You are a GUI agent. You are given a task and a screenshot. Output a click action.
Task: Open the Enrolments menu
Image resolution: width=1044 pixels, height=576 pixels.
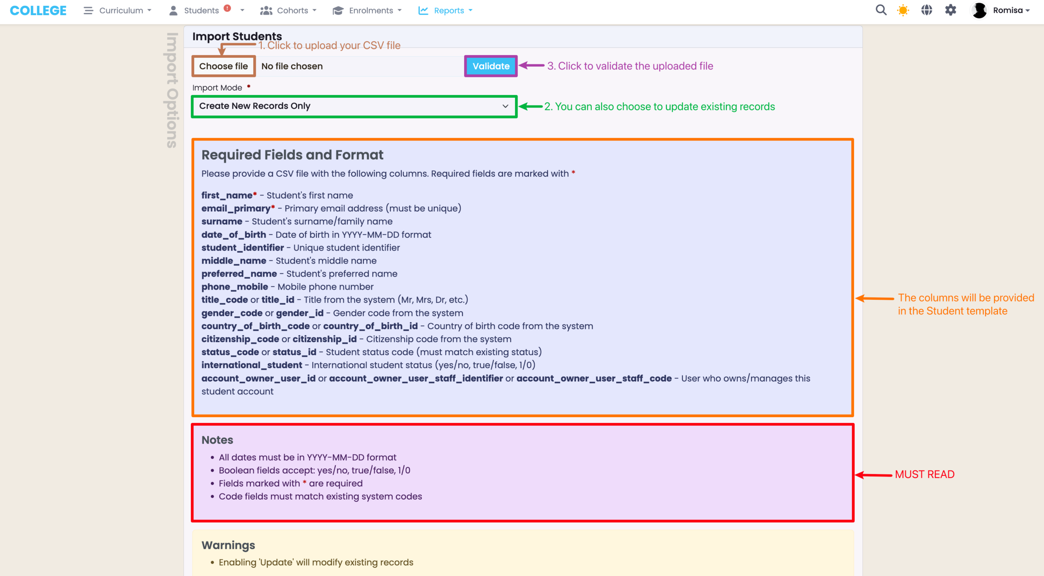click(371, 11)
